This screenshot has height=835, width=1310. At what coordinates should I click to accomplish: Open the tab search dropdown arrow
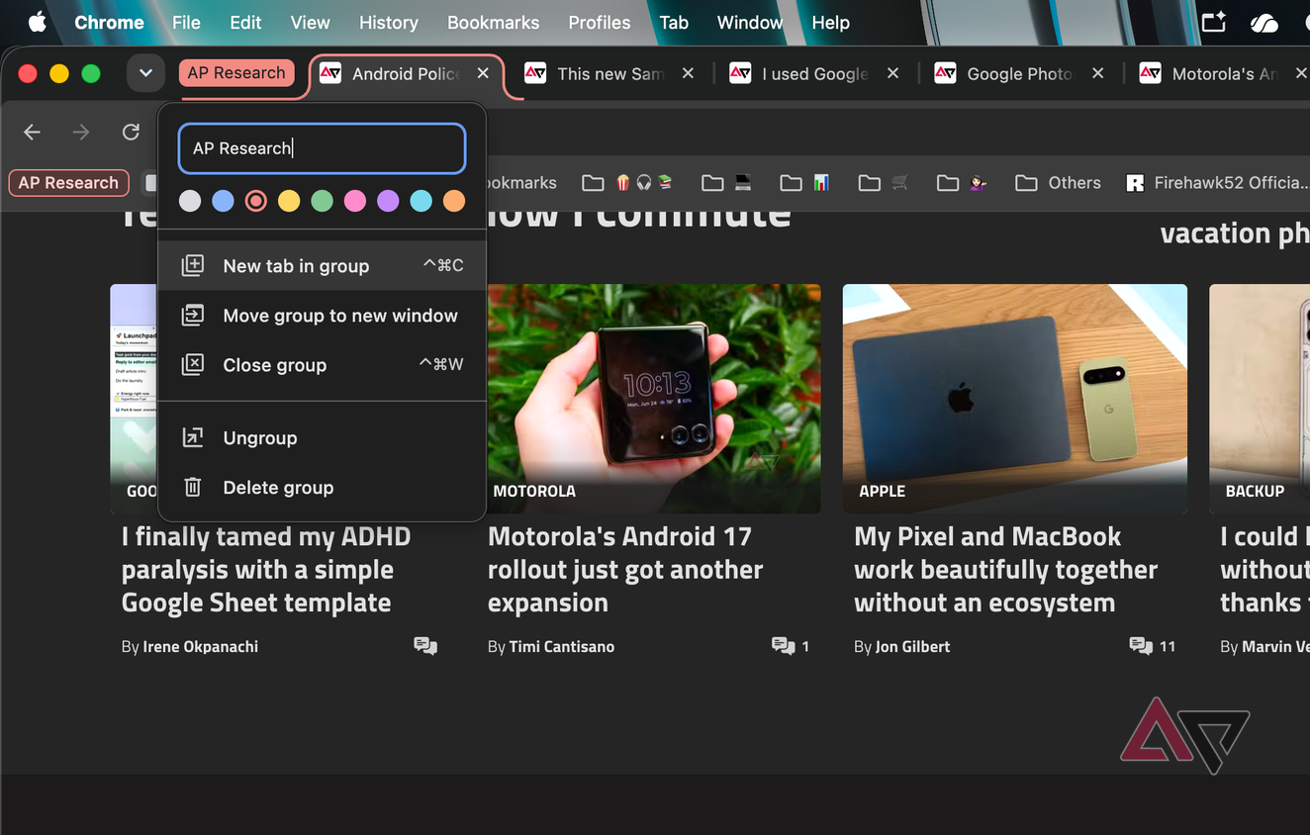(x=145, y=73)
